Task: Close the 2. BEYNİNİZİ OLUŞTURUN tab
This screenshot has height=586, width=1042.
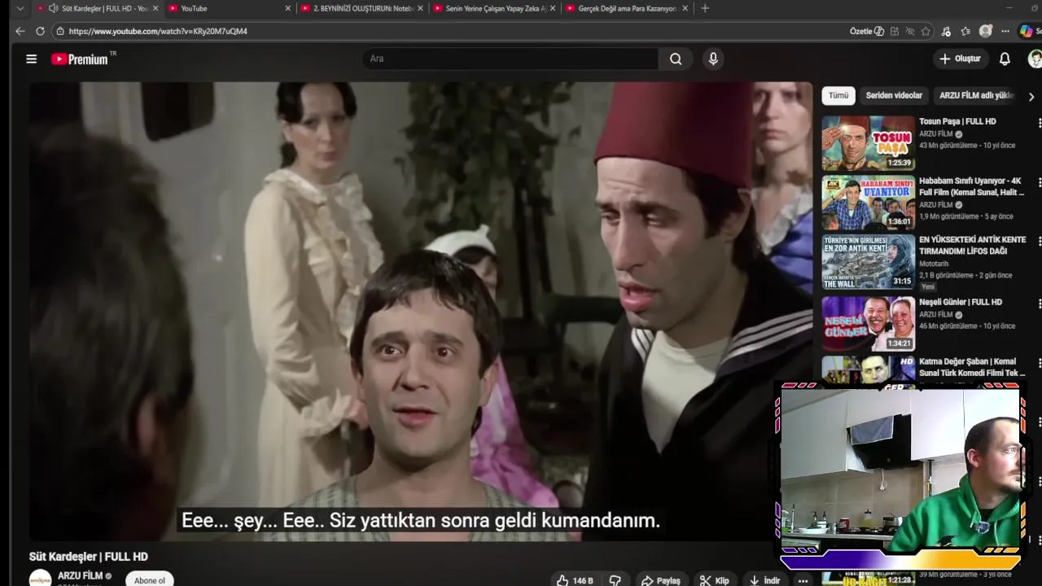Action: click(x=421, y=8)
